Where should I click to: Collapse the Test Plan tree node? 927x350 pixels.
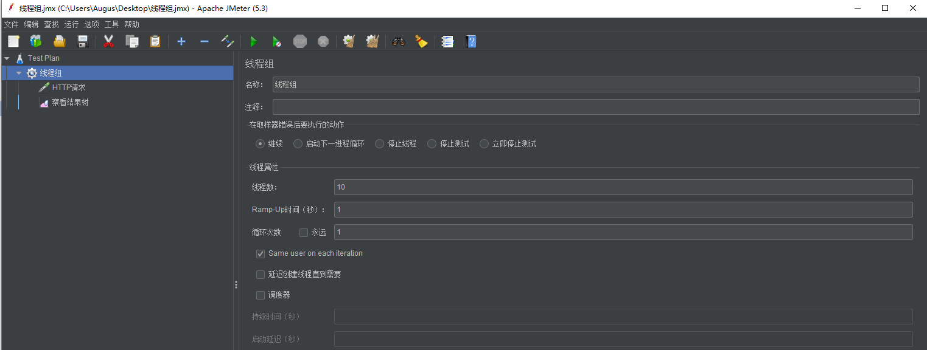pos(7,58)
